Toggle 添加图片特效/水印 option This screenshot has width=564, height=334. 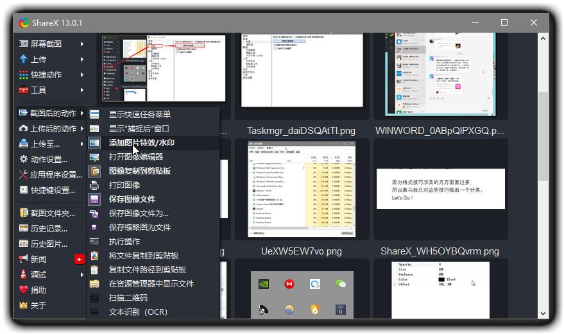click(153, 143)
